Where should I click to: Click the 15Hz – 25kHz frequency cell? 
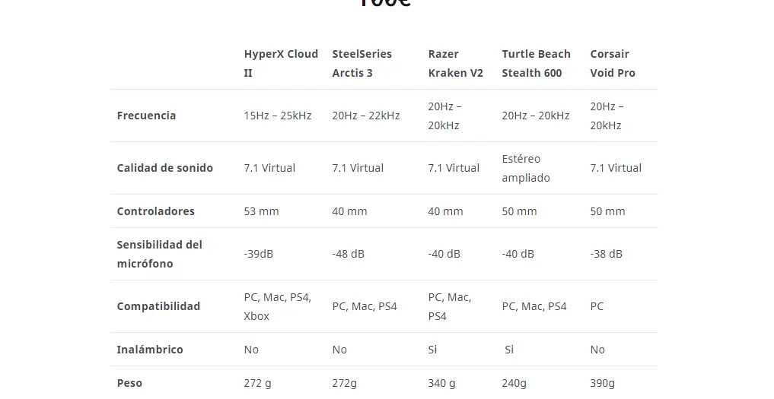coord(277,116)
